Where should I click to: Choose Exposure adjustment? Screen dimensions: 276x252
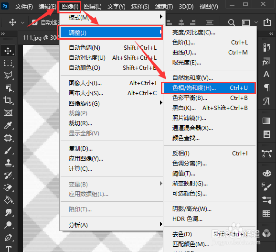[210, 63]
